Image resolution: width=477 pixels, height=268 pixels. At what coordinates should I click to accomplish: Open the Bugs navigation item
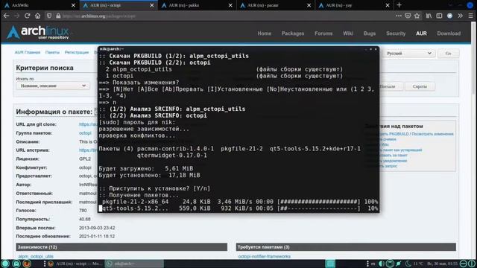(370, 33)
